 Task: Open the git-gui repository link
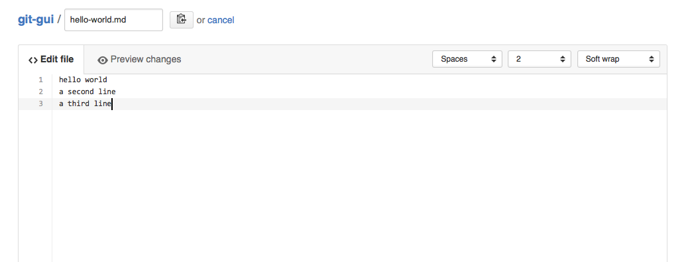point(36,20)
